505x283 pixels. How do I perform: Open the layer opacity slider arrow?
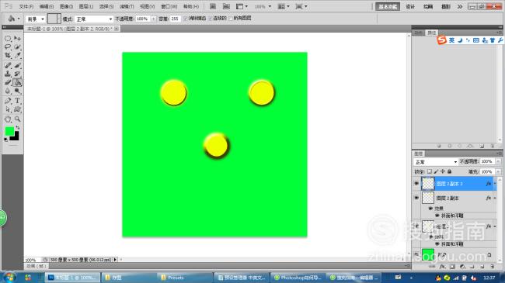coord(498,161)
